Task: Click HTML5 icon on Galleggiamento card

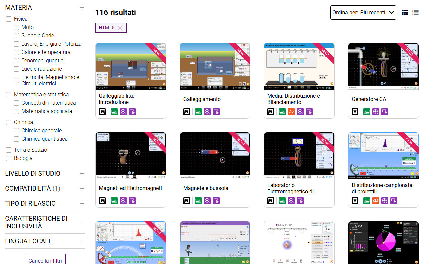Action: 187,112
